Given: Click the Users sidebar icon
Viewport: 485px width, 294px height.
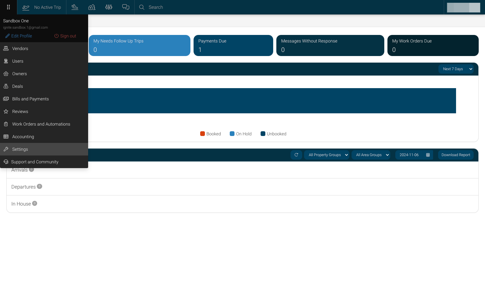Looking at the screenshot, I should point(6,61).
